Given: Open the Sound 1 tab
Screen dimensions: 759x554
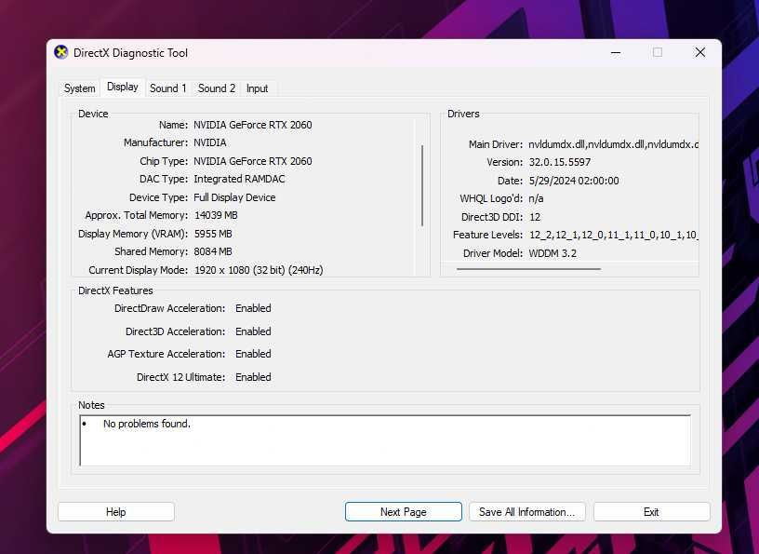Looking at the screenshot, I should pos(168,88).
